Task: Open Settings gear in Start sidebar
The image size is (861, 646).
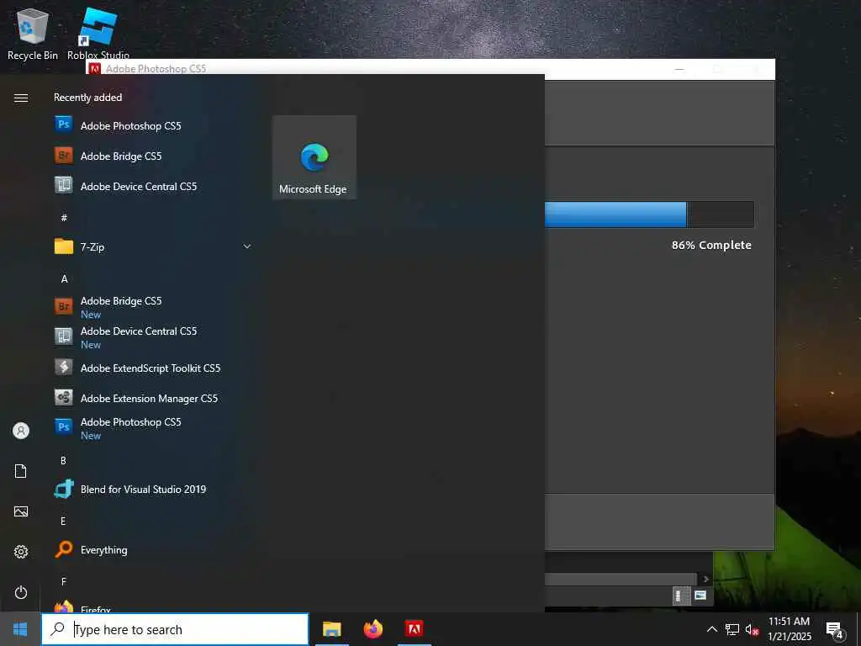Action: pyautogui.click(x=21, y=552)
